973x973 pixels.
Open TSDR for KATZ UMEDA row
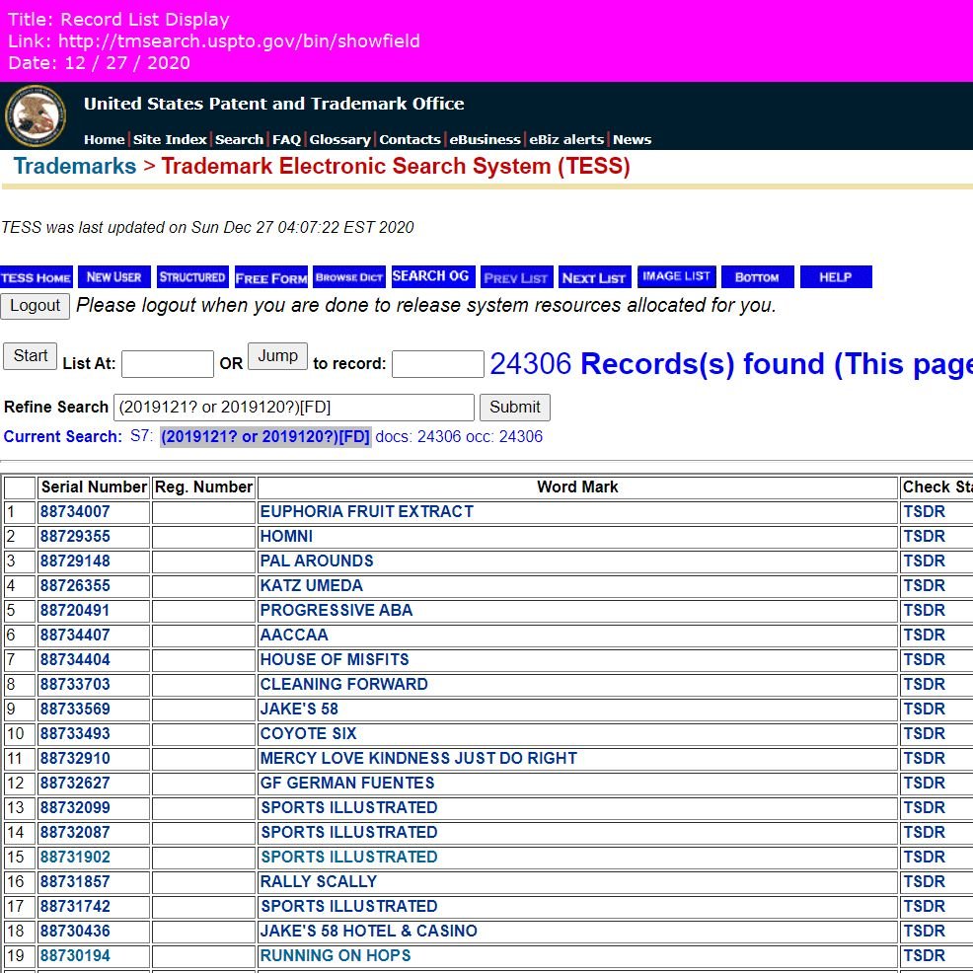click(924, 586)
